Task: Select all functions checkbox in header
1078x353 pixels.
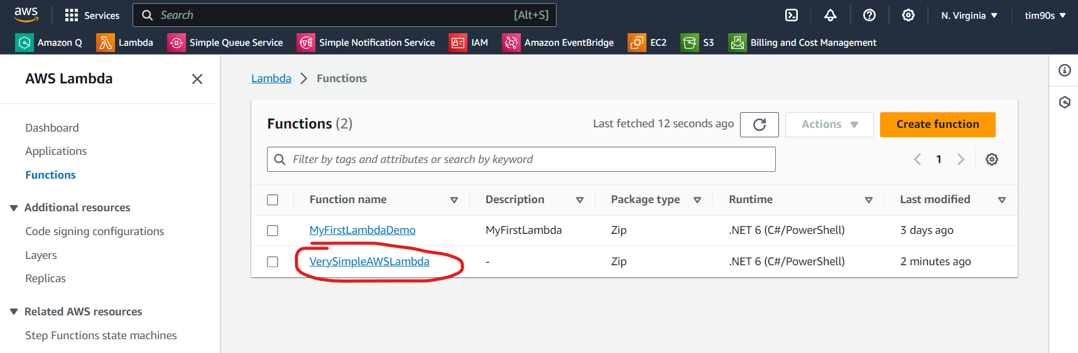Action: point(273,200)
